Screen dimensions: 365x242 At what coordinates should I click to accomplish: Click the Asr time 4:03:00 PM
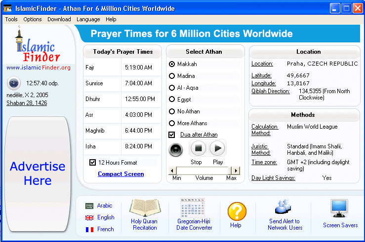pos(138,115)
